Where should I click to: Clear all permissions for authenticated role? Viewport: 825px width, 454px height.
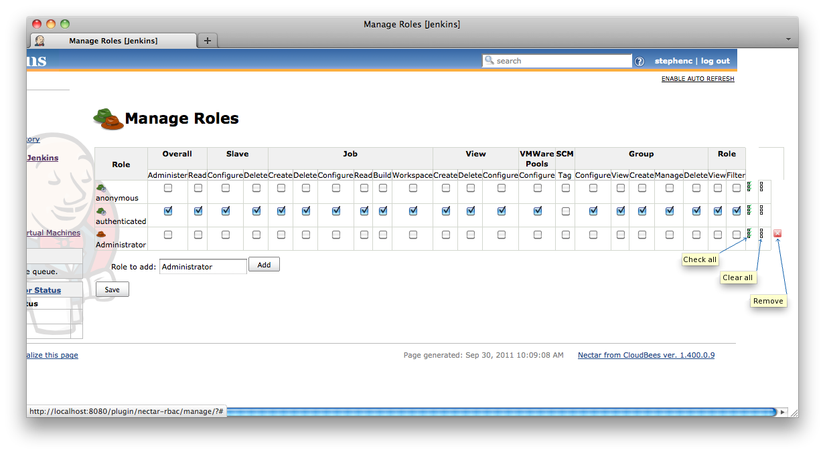pos(761,211)
